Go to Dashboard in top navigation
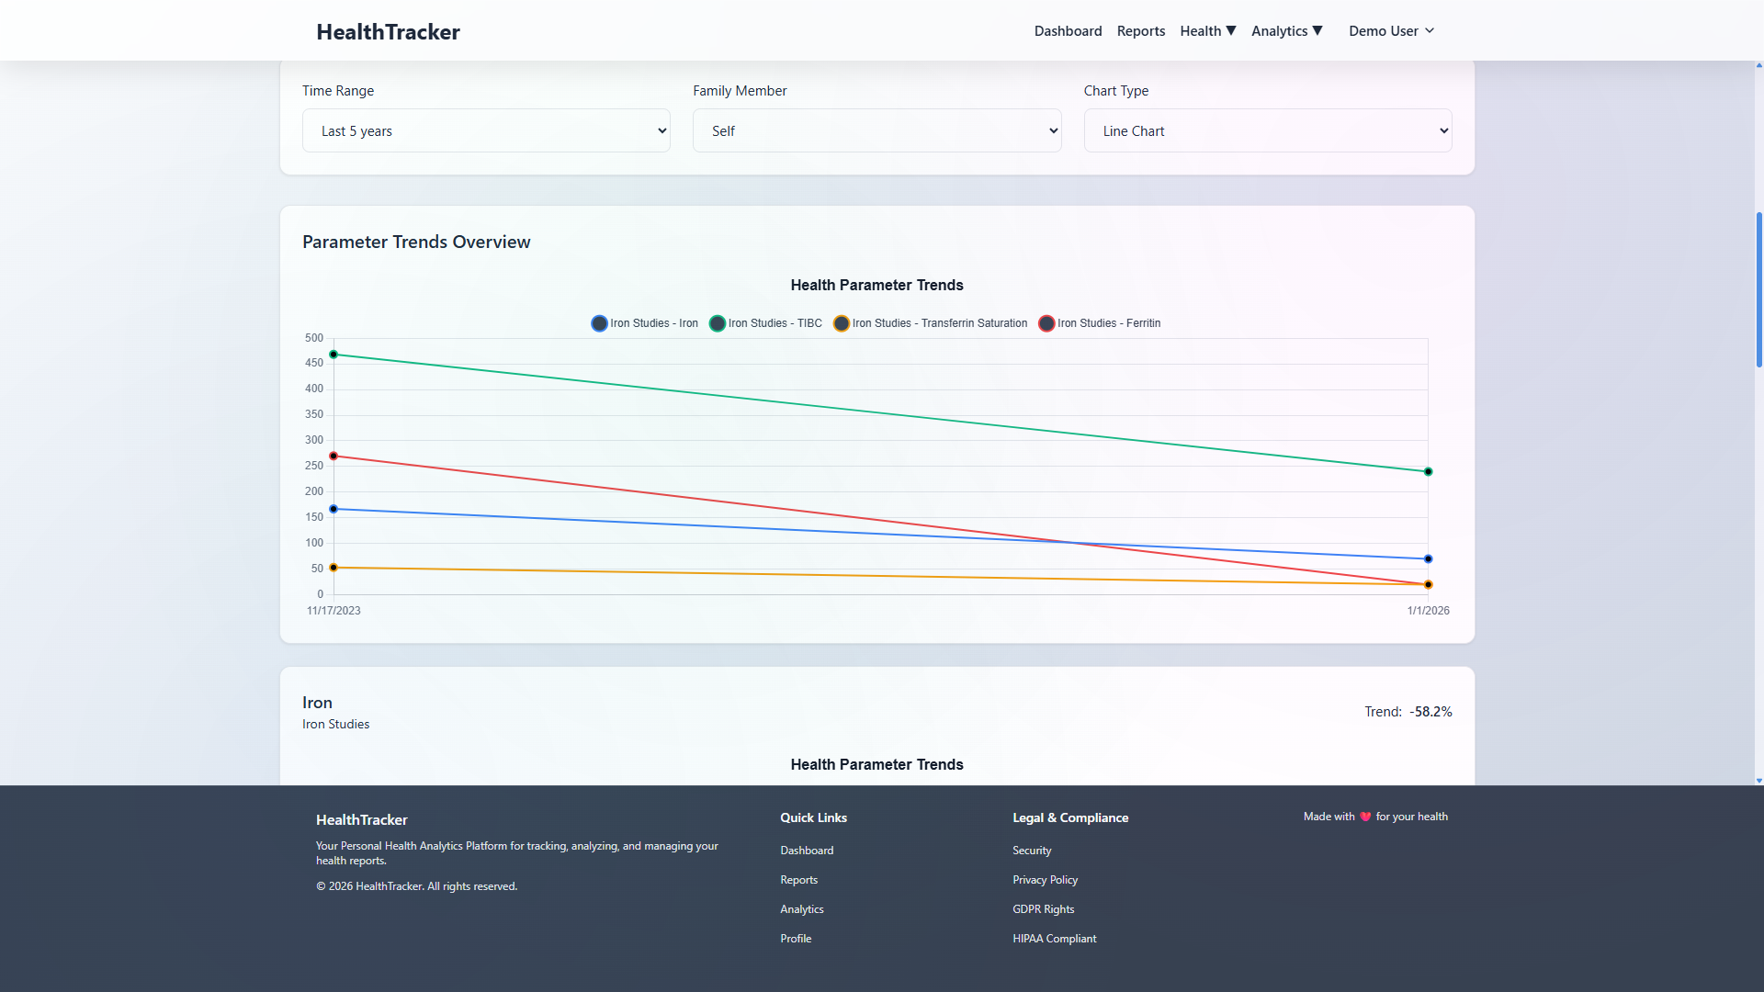 [1068, 31]
